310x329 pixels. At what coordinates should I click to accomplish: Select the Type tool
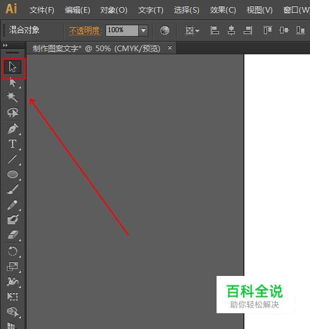click(x=13, y=144)
